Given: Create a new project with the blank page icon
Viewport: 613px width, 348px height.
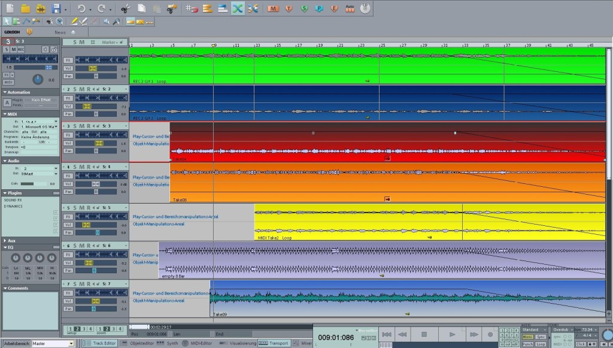Looking at the screenshot, I should [10, 8].
